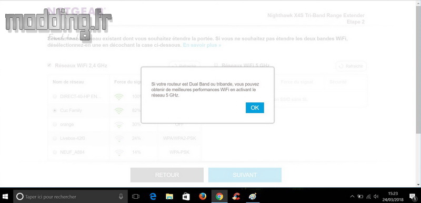Select the DIRECT-40-HP network radio button

[x=55, y=97]
